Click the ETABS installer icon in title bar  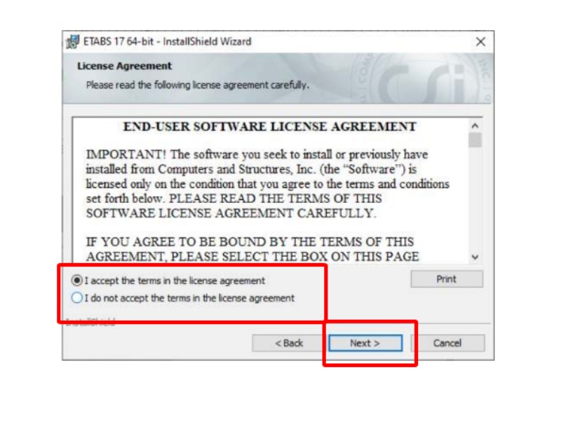73,42
